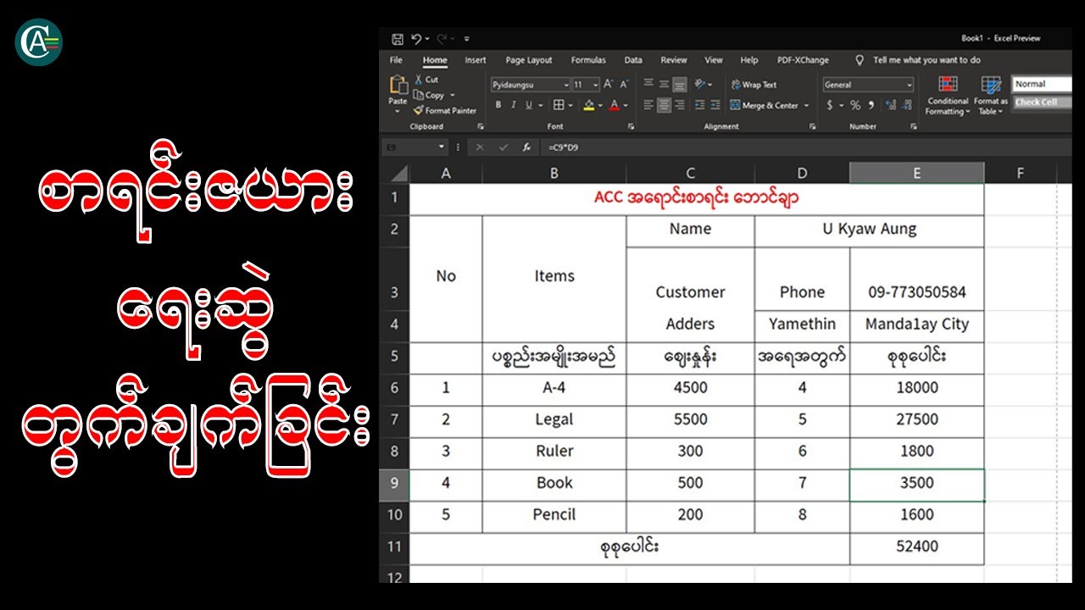Click the Fill Color bucket icon
This screenshot has width=1085, height=610.
pyautogui.click(x=588, y=105)
